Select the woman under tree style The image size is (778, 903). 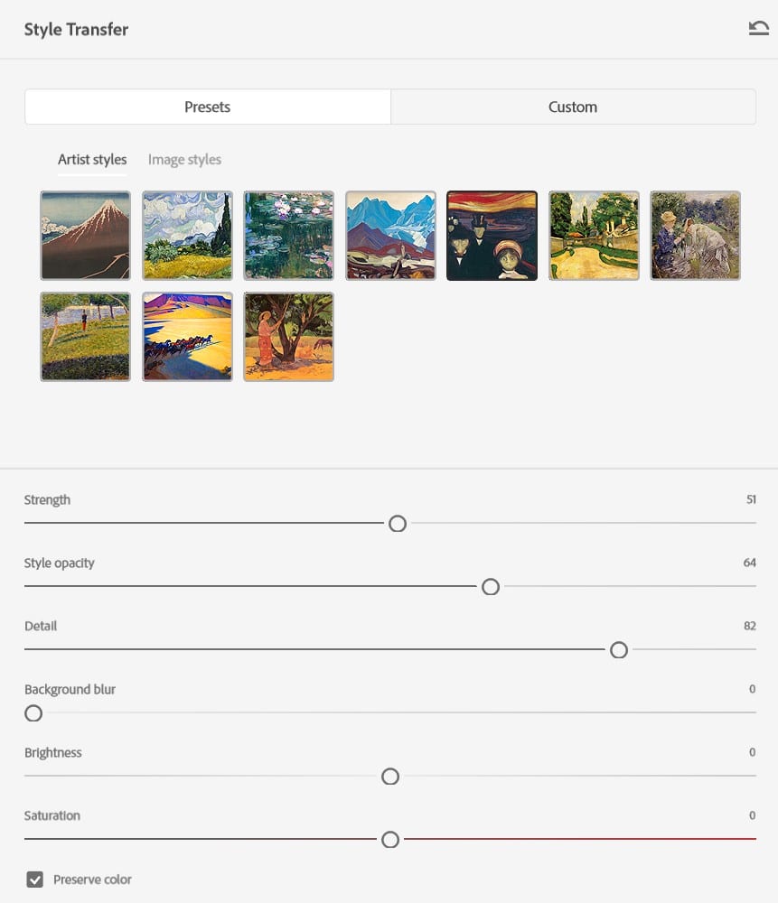point(289,337)
